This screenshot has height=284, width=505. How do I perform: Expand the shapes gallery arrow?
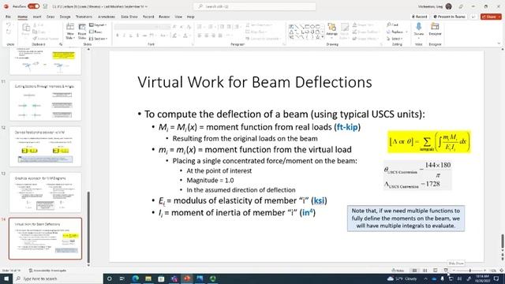click(323, 38)
